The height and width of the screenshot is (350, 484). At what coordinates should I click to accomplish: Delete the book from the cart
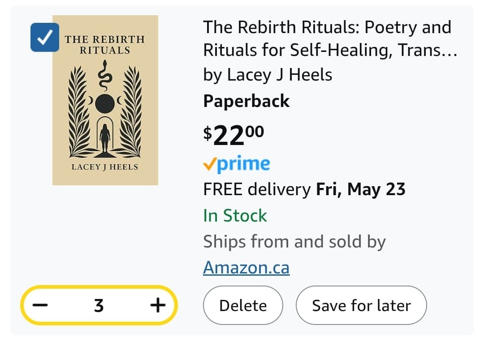pyautogui.click(x=243, y=306)
